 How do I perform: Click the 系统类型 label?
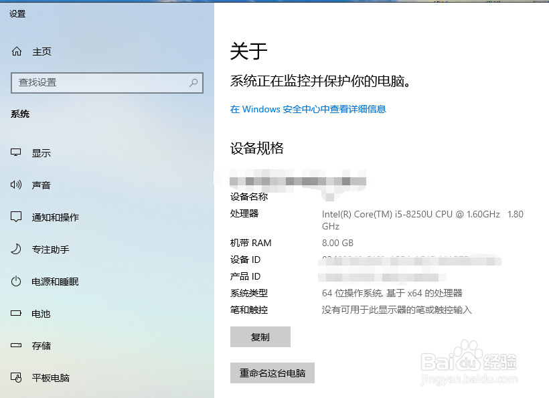(249, 293)
